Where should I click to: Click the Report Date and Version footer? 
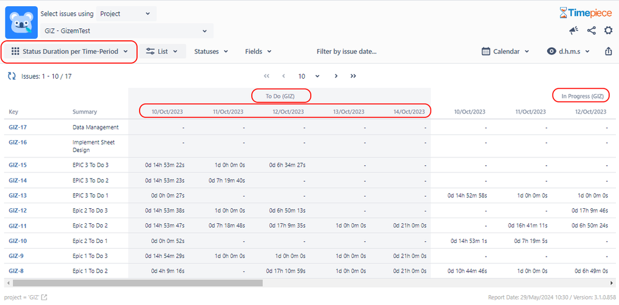coord(551,297)
